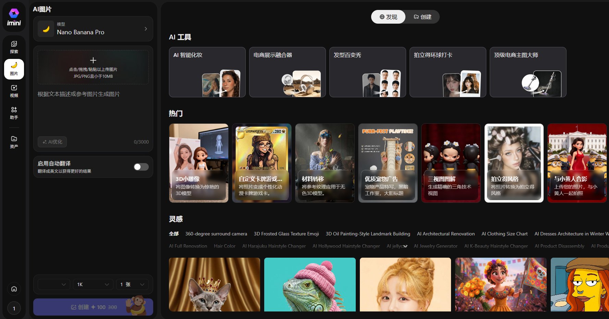This screenshot has width=609, height=319.
Task: Switch to the 创建 tab
Action: click(x=423, y=17)
